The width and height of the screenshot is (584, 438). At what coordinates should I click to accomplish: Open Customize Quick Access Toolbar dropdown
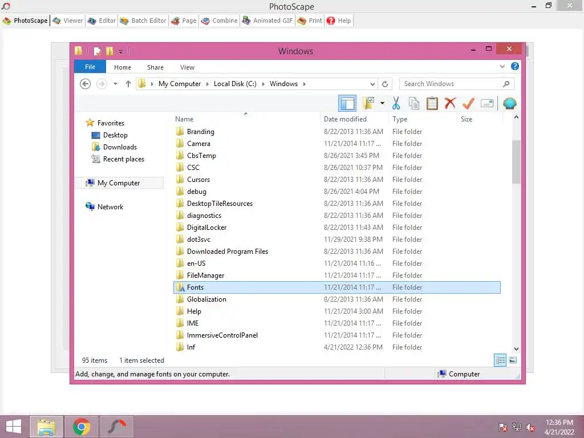121,52
